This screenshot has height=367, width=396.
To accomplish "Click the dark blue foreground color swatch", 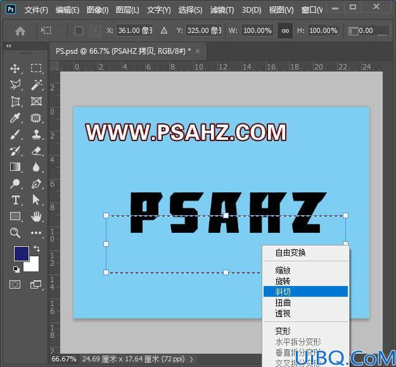I will [22, 254].
